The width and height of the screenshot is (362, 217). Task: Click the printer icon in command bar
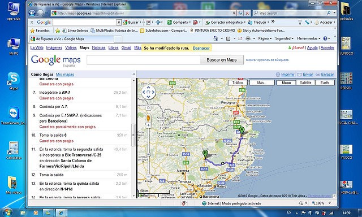coord(248,38)
